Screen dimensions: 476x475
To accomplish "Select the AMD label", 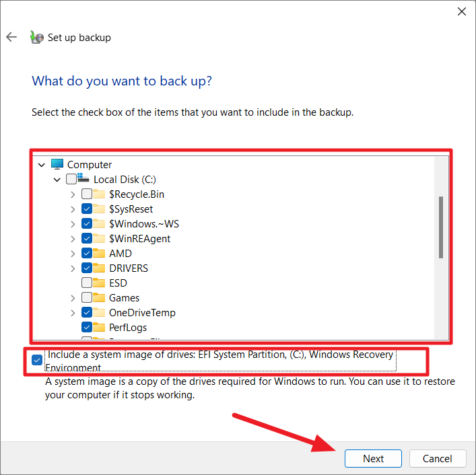I will (121, 254).
